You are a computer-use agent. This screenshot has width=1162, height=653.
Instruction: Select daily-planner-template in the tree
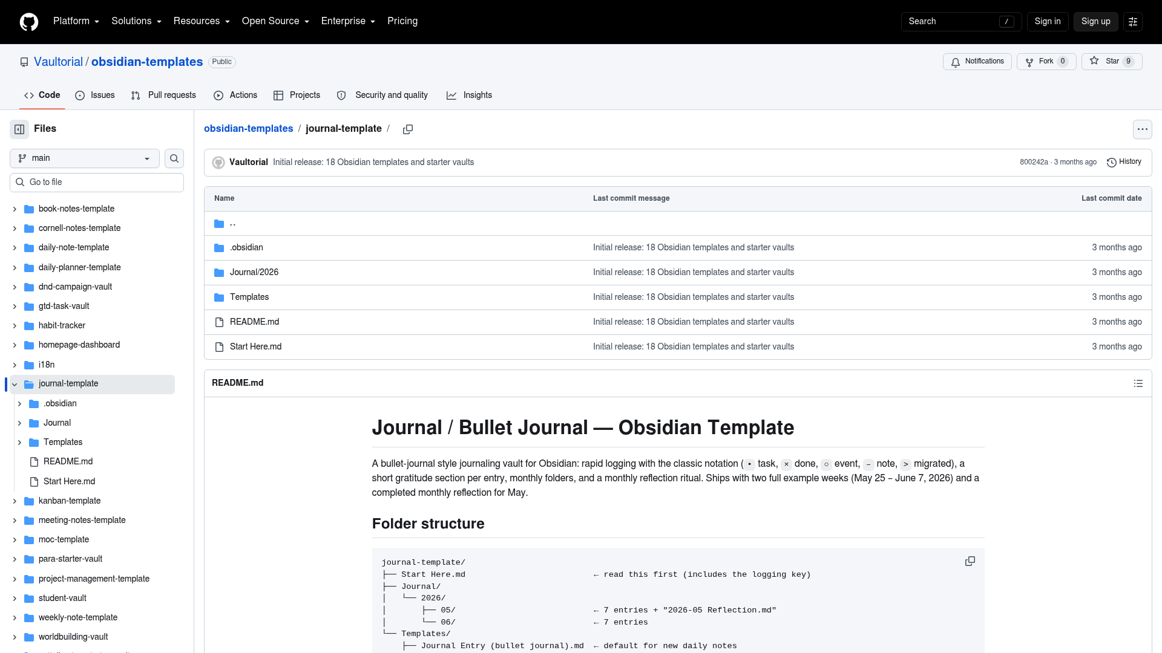(x=79, y=268)
